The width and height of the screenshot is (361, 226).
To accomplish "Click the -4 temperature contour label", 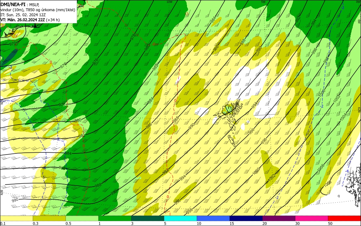I will click(347, 171).
